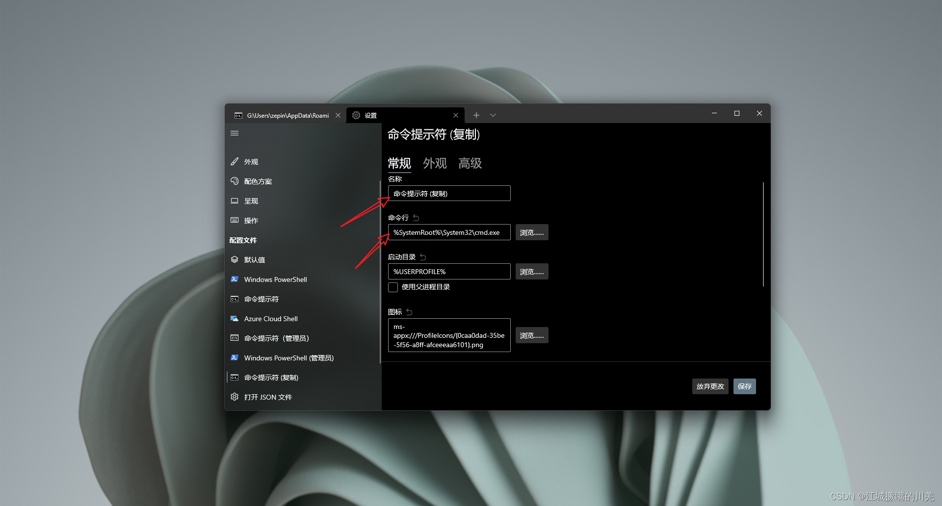
Task: Select the Azure Cloud Shell profile
Action: tap(302, 319)
